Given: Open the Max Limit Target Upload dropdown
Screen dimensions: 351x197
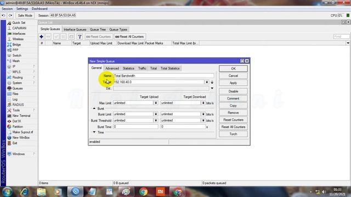Looking at the screenshot, I should [x=156, y=103].
